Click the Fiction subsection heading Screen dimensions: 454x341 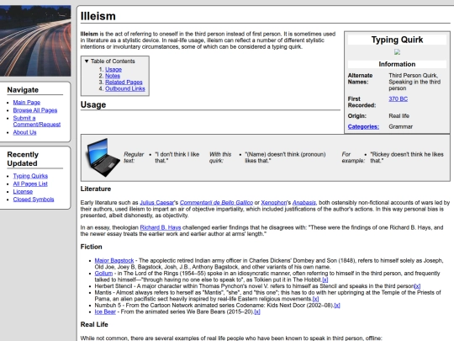[91, 247]
